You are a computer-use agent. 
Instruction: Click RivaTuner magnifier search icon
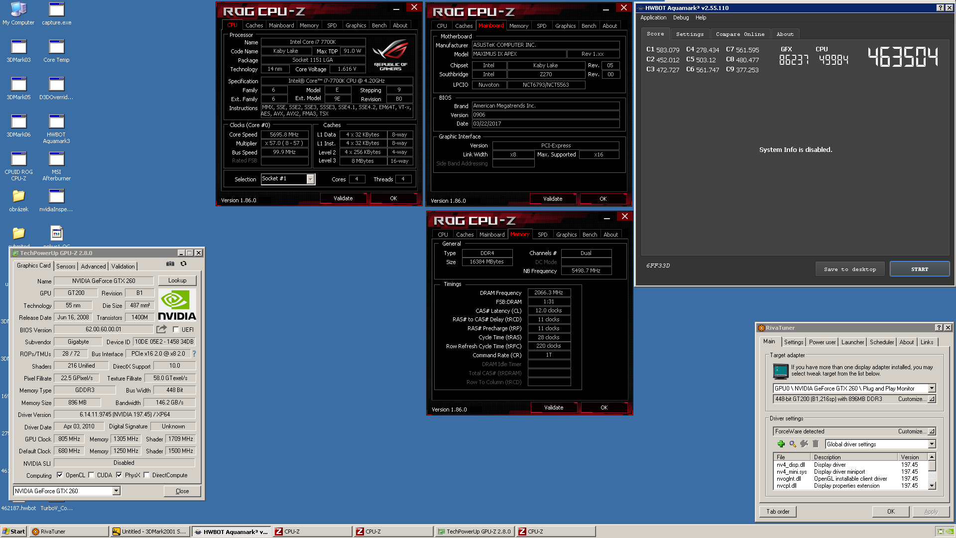[792, 444]
